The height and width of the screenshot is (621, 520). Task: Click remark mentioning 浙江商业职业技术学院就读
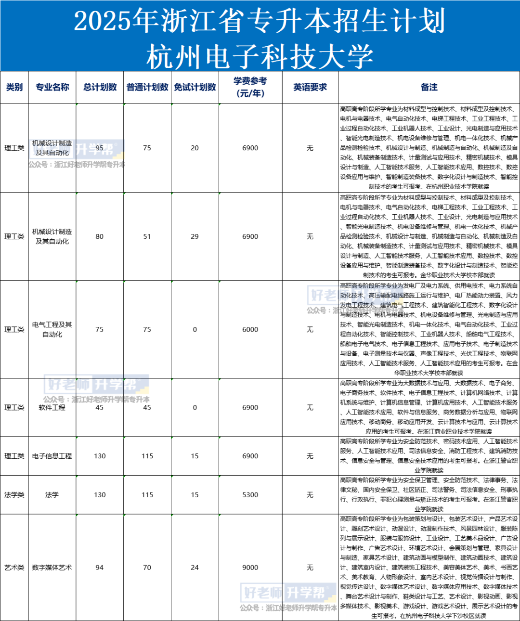point(429,407)
